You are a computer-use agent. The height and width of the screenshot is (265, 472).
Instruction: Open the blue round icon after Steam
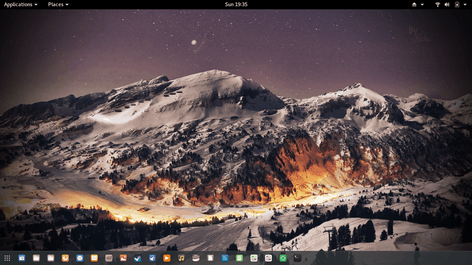(152, 258)
